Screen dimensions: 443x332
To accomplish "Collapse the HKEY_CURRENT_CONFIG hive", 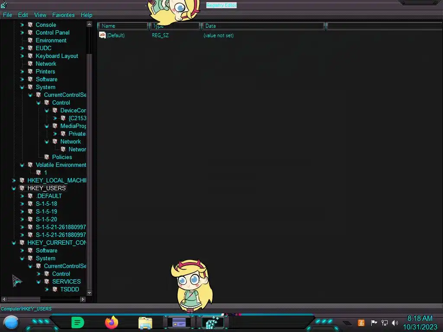I will pyautogui.click(x=14, y=243).
